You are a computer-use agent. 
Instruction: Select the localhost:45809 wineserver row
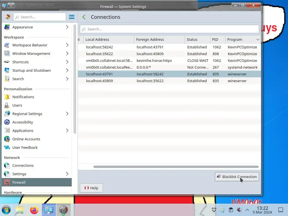[169, 81]
